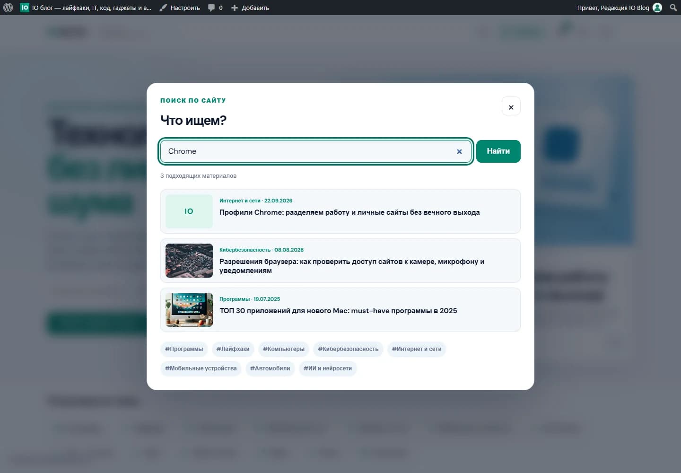Click the 3 подходящих материалов text
Viewport: 681px width, 473px height.
198,176
